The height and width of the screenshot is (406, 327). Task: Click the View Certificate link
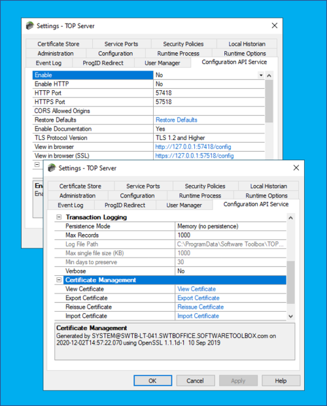click(196, 289)
